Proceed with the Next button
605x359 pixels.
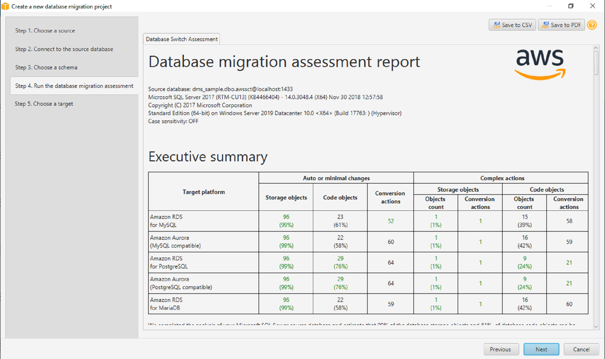tap(541, 349)
